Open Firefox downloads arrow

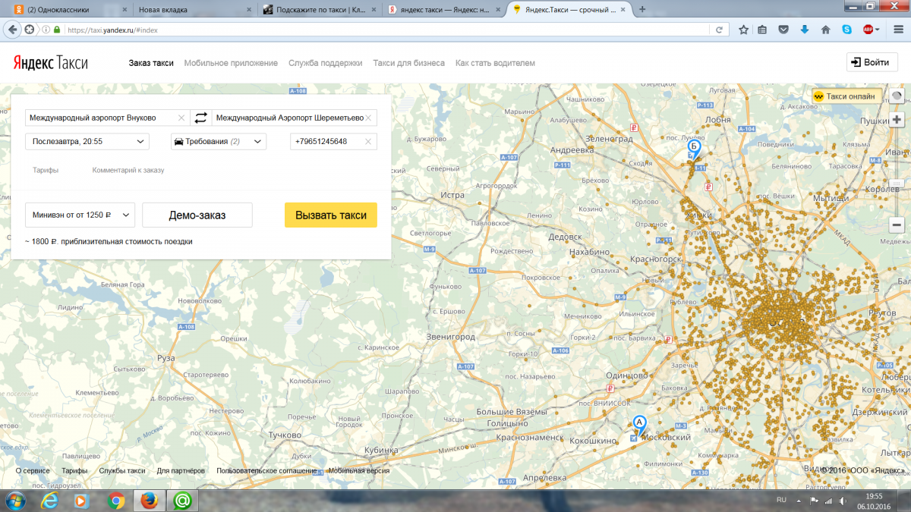point(805,30)
